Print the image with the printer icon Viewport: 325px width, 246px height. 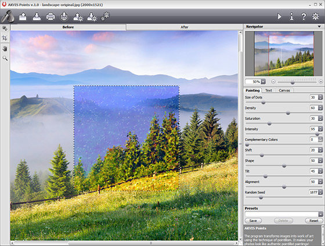[x=50, y=16]
